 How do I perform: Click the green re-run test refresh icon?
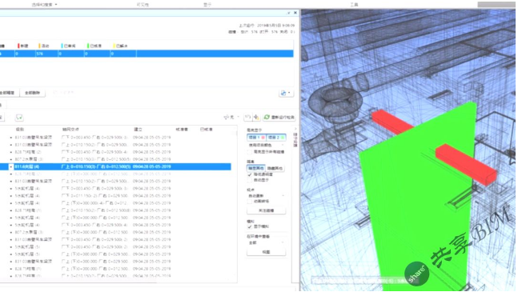pyautogui.click(x=267, y=117)
